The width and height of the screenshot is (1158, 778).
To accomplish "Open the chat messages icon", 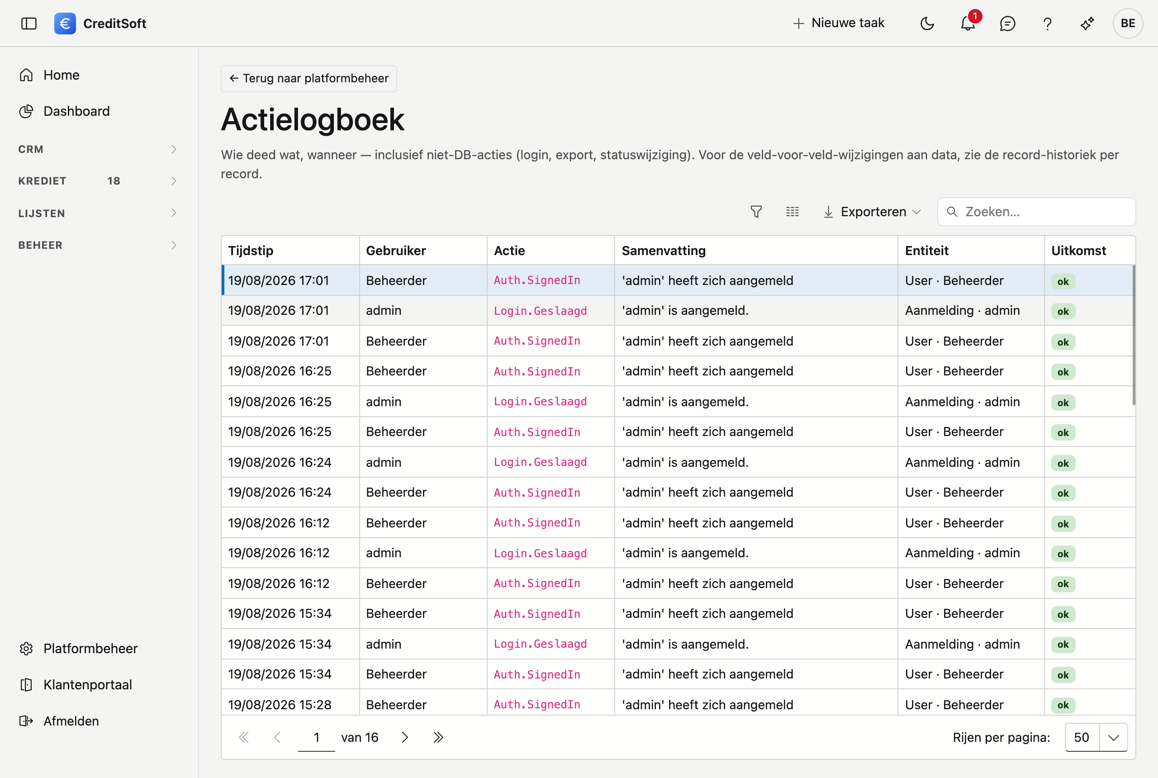I will pos(1007,24).
